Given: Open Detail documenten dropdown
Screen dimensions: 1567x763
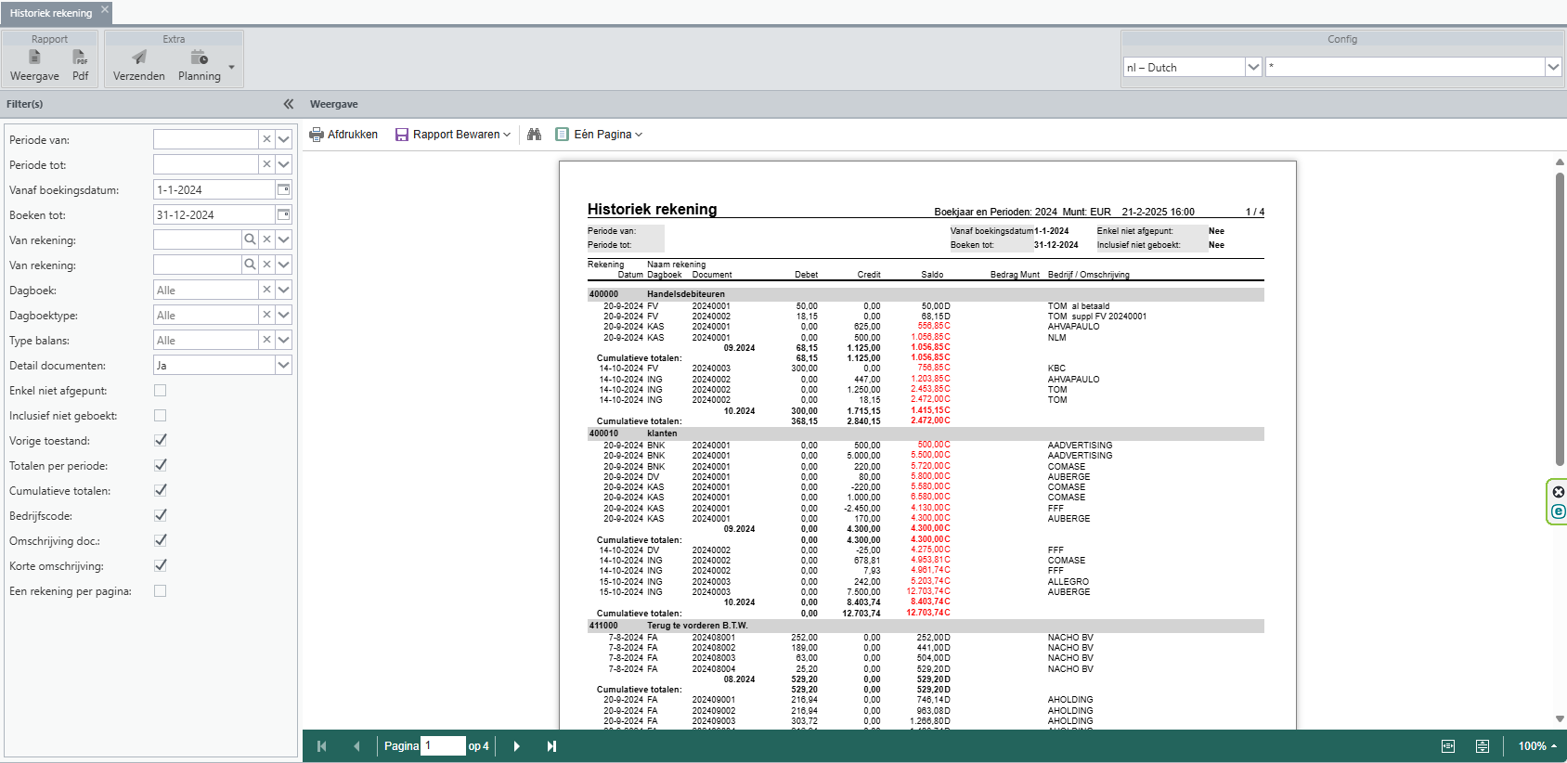Looking at the screenshot, I should tap(284, 365).
